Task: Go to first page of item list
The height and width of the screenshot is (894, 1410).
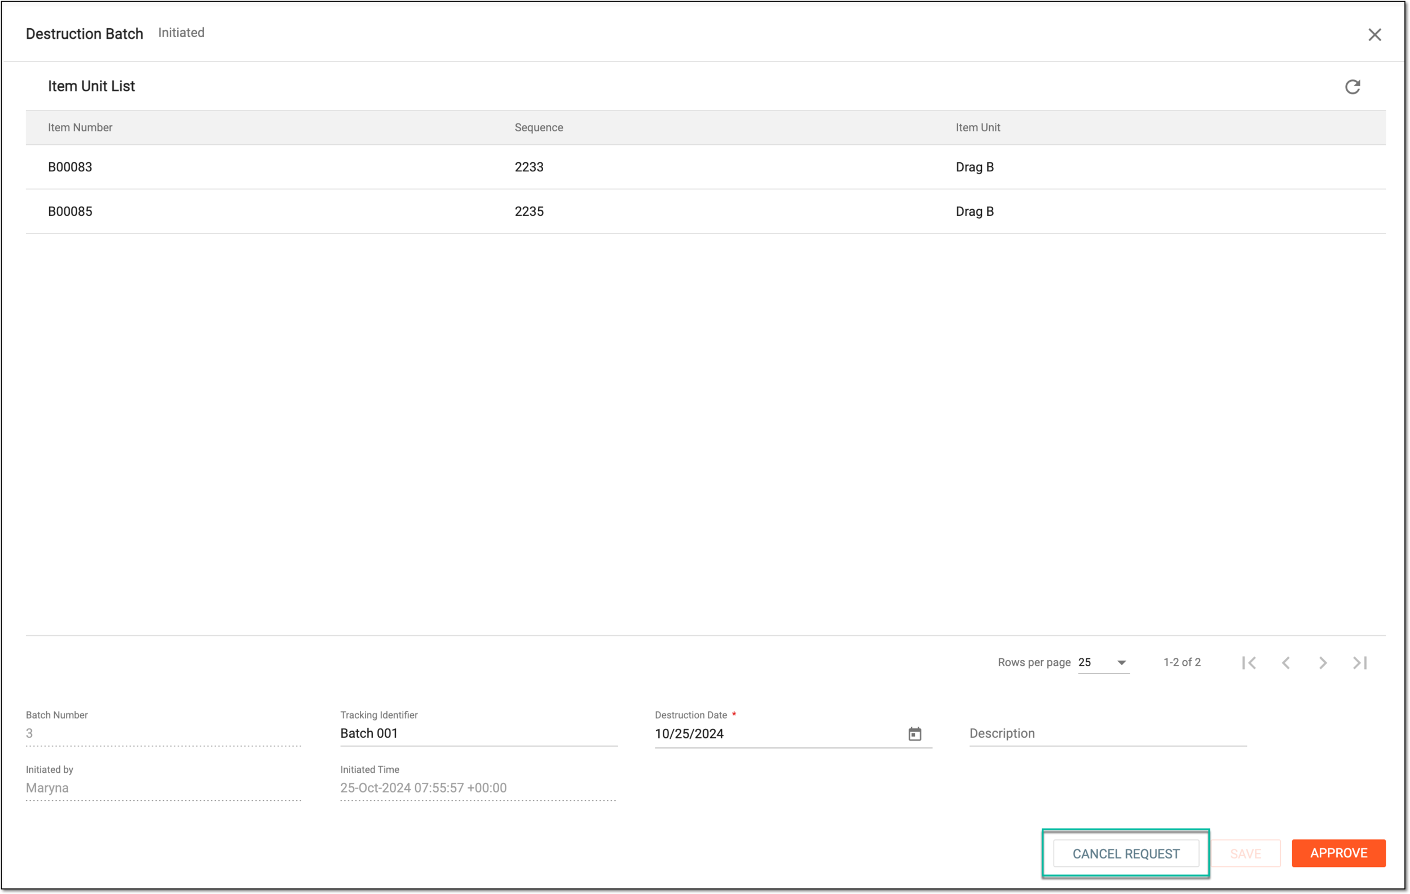Action: [x=1248, y=662]
